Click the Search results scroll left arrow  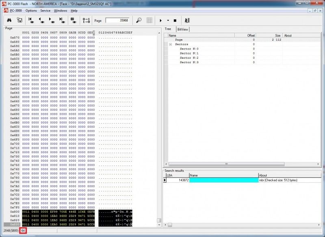point(165,225)
